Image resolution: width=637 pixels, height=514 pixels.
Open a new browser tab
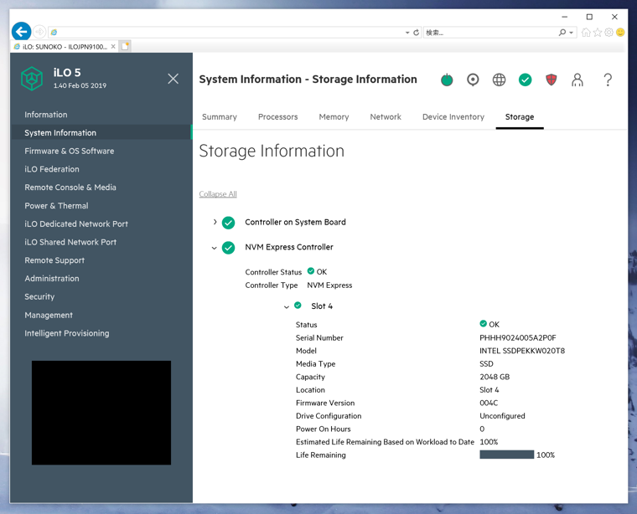[x=125, y=46]
